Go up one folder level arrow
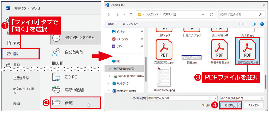This screenshot has width=269, height=113. pyautogui.click(x=131, y=14)
